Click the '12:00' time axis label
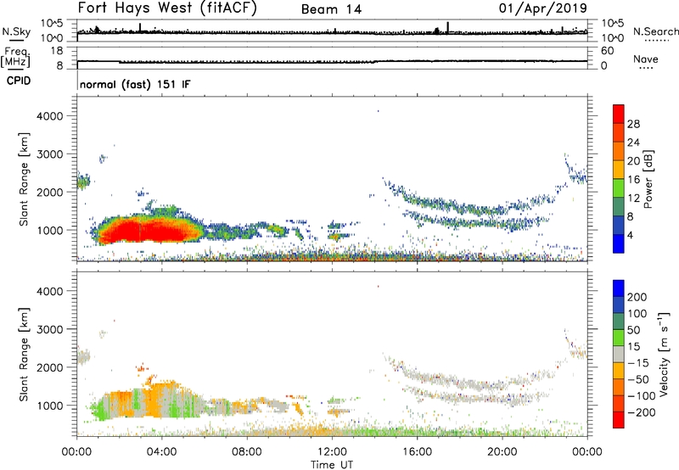This screenshot has height=470, width=679. (x=332, y=452)
